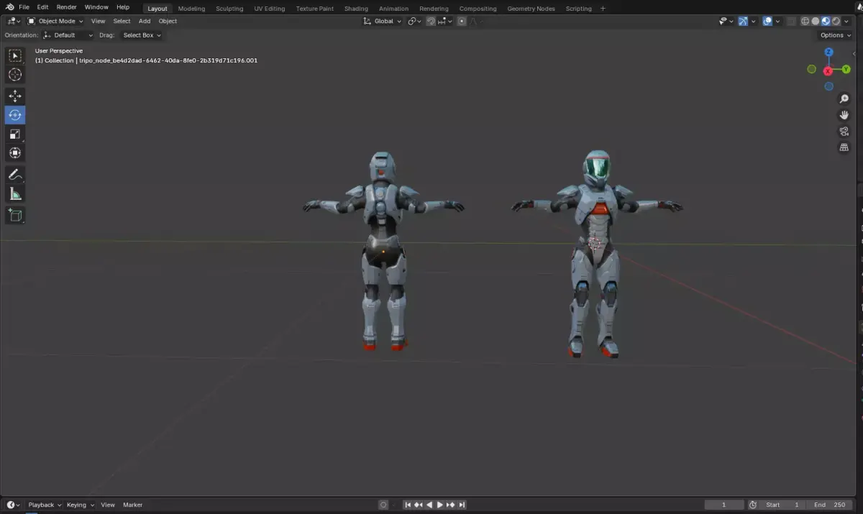Open Drag Select Box dropdown
The image size is (863, 514).
141,35
